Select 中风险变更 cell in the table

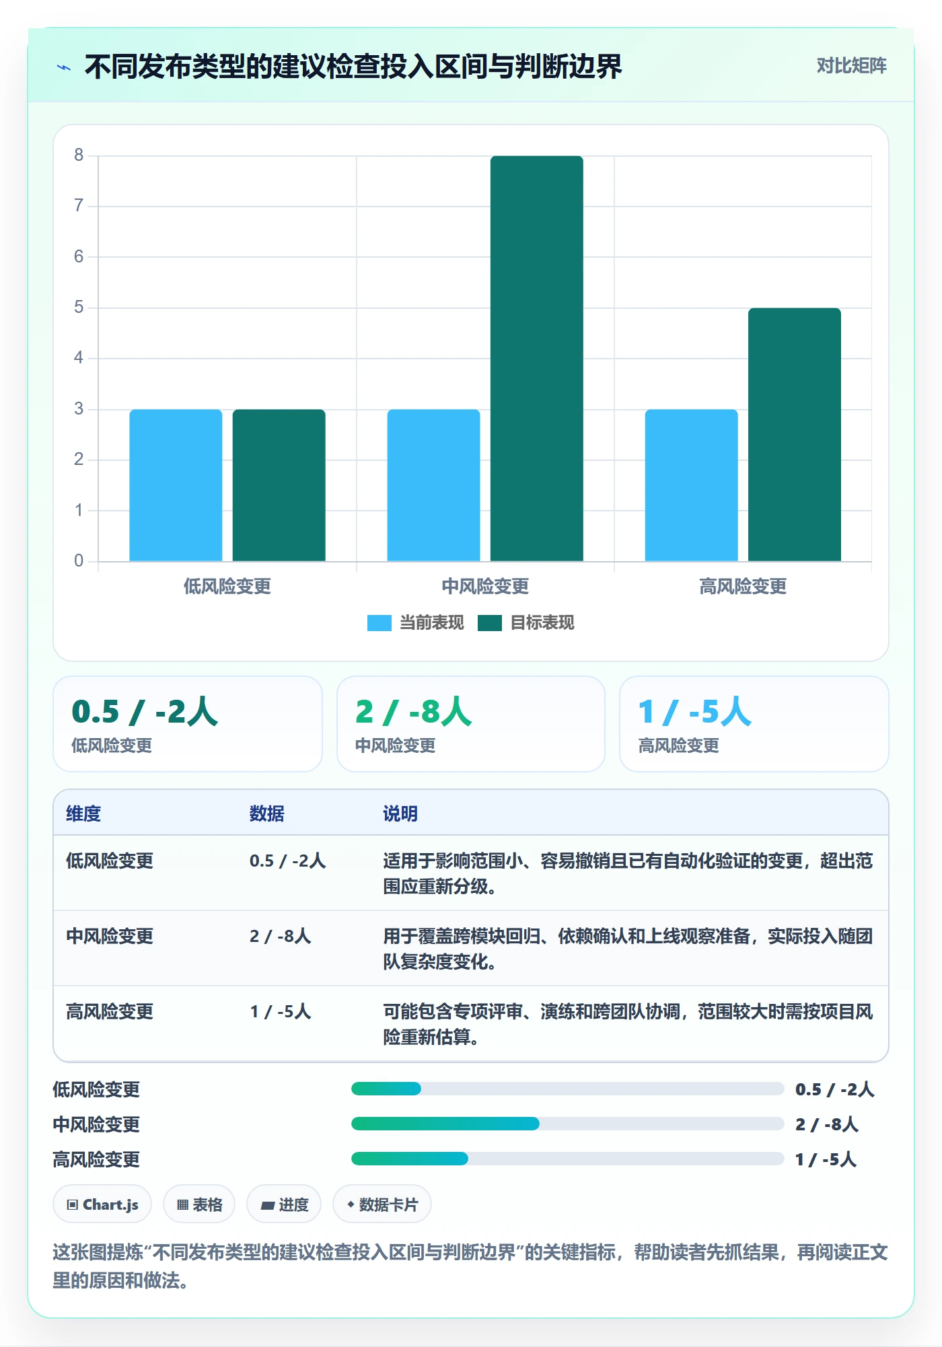[110, 936]
